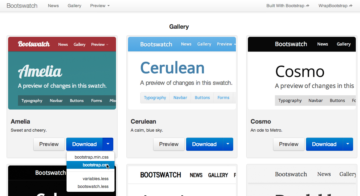Click the serif-font Bootswatch theme thumbnail in second row
Screen dimensions: 360x196
click(x=302, y=181)
